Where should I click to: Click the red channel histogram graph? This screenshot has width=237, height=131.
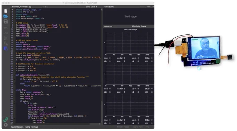[x=130, y=43]
